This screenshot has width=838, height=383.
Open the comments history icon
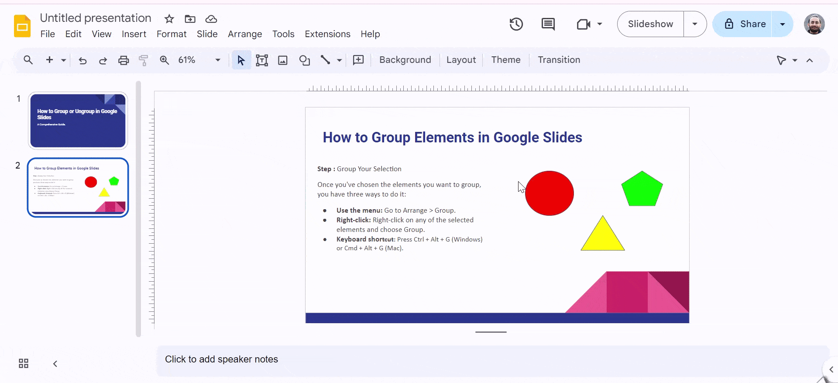(548, 24)
